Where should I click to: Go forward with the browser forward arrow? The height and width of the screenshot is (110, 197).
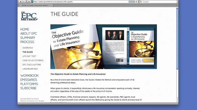24,2
